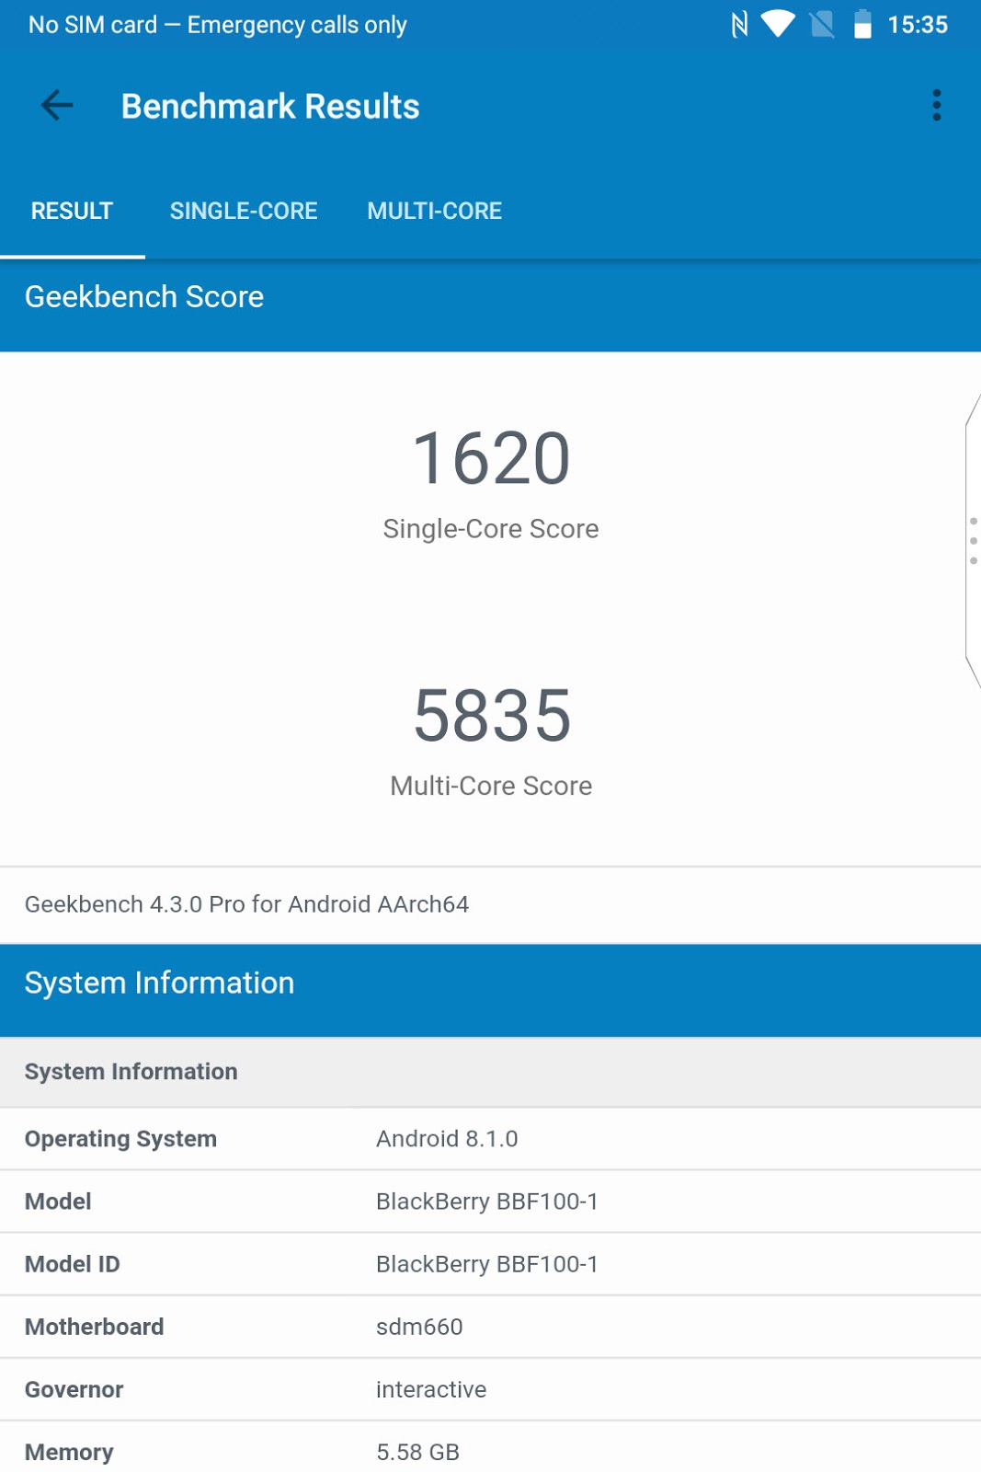Screen dimensions: 981x1472
Task: Tap the Wi-Fi status icon
Action: [x=778, y=24]
